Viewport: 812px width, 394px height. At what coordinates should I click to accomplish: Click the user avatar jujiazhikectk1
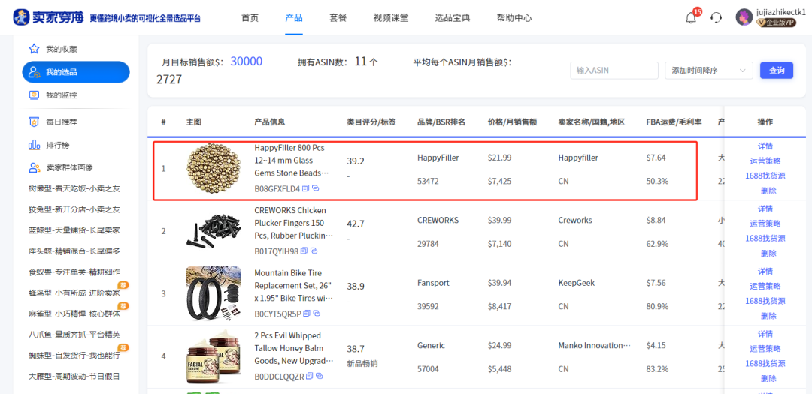point(744,17)
